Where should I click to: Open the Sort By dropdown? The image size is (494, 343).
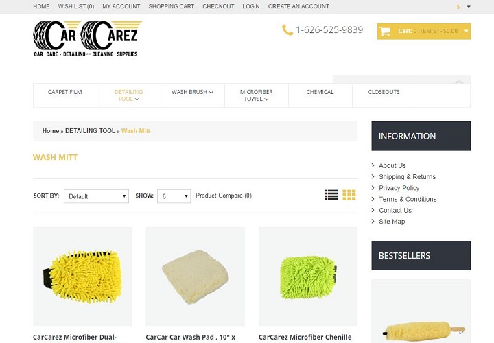(96, 196)
